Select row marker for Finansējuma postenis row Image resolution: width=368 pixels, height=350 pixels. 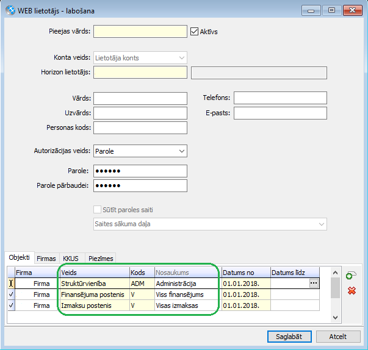click(11, 295)
